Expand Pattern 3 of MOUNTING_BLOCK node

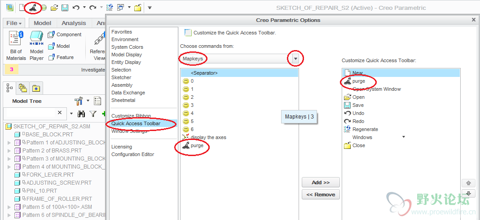click(9, 158)
